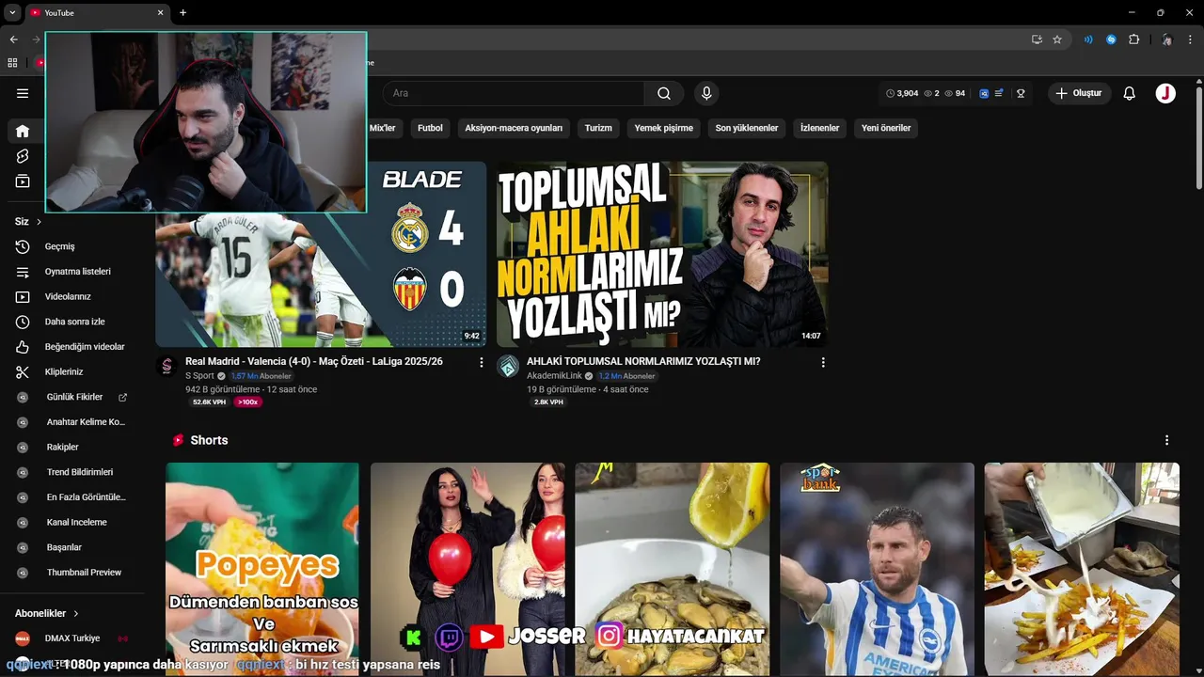The image size is (1204, 677).
Task: Open Günlük Fikirler external link
Action: 122,397
